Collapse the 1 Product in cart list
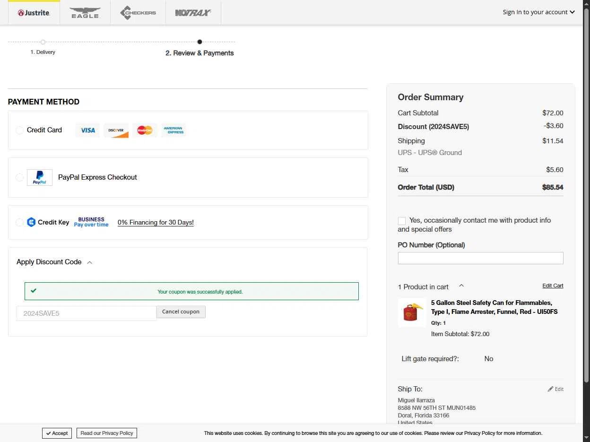Viewport: 590px width, 442px height. pyautogui.click(x=461, y=286)
